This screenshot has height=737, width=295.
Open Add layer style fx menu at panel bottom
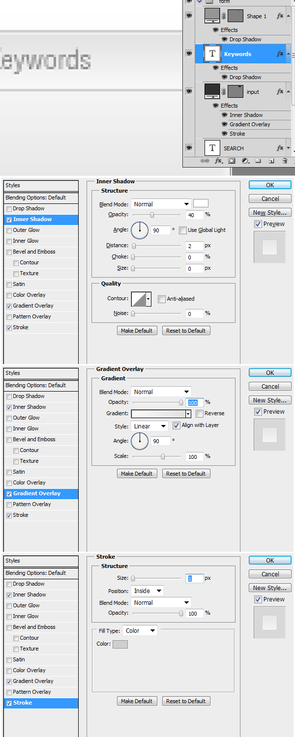(219, 161)
